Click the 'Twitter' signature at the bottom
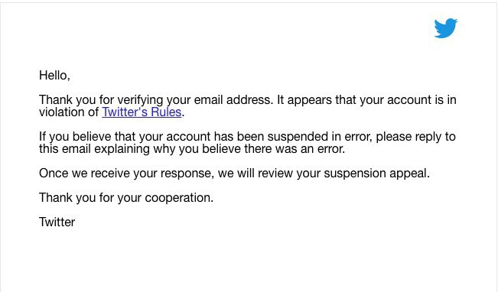This screenshot has height=292, width=498. point(57,222)
